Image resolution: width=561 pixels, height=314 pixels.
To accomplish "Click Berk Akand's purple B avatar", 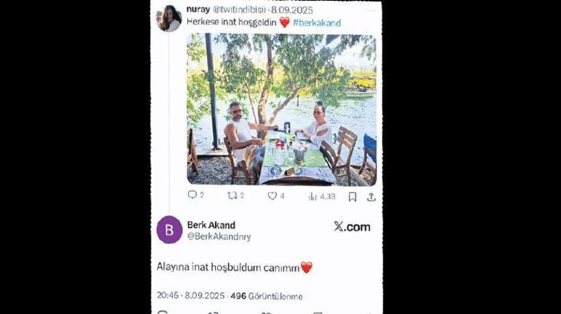I will point(169,229).
